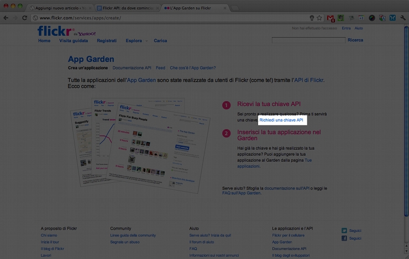Open 'Inizia il tour' footer link
The height and width of the screenshot is (259, 409).
(50, 242)
